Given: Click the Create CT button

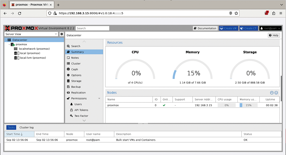Looking at the screenshot, I should [249, 28].
